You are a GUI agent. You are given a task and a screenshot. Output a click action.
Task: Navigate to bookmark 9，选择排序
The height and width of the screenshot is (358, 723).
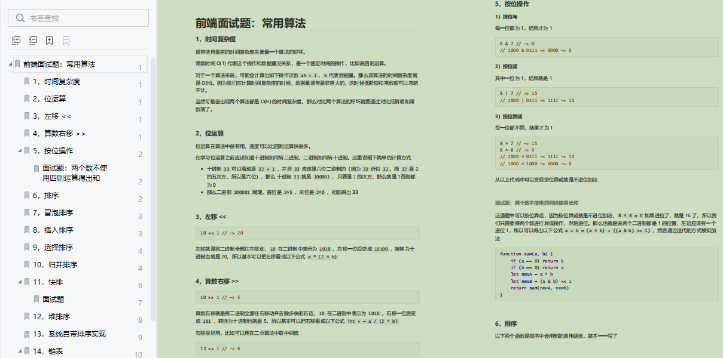pyautogui.click(x=53, y=248)
